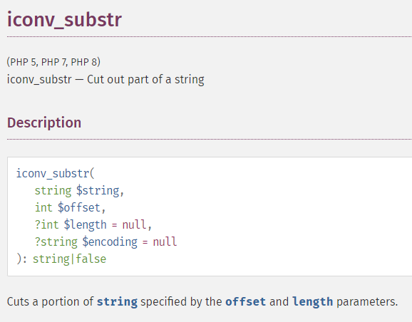412x322 pixels.
Task: Click the Description section heading
Action: (44, 123)
